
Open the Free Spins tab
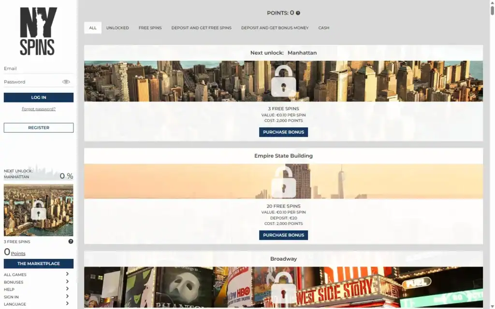click(x=150, y=28)
